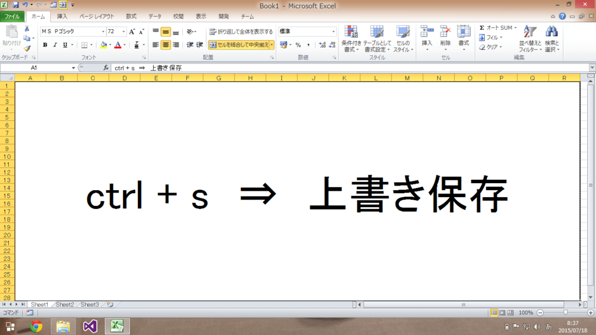Click the fill color bucket icon
The height and width of the screenshot is (335, 596).
104,45
